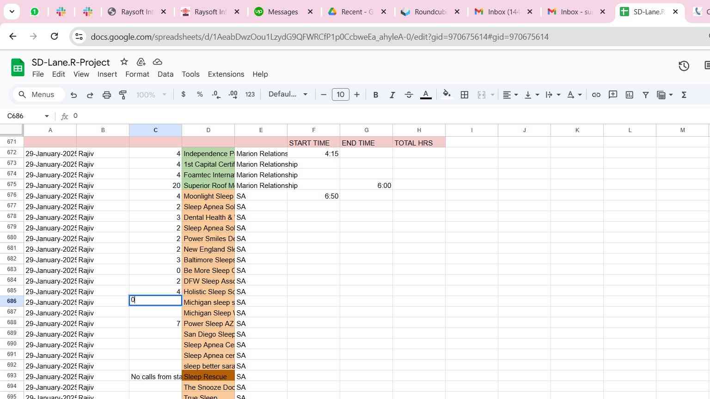This screenshot has height=399, width=710.
Task: Expand horizontal align dropdown
Action: [x=516, y=95]
